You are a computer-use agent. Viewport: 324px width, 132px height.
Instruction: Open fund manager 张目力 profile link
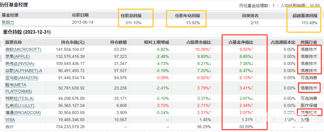point(8,22)
